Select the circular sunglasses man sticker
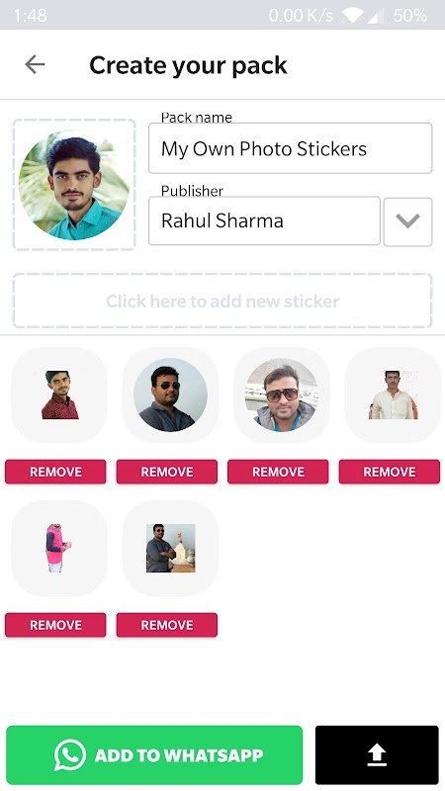 (170, 395)
